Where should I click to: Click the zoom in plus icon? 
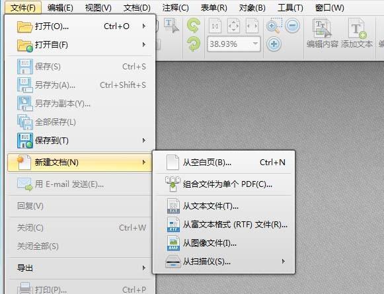point(274,44)
